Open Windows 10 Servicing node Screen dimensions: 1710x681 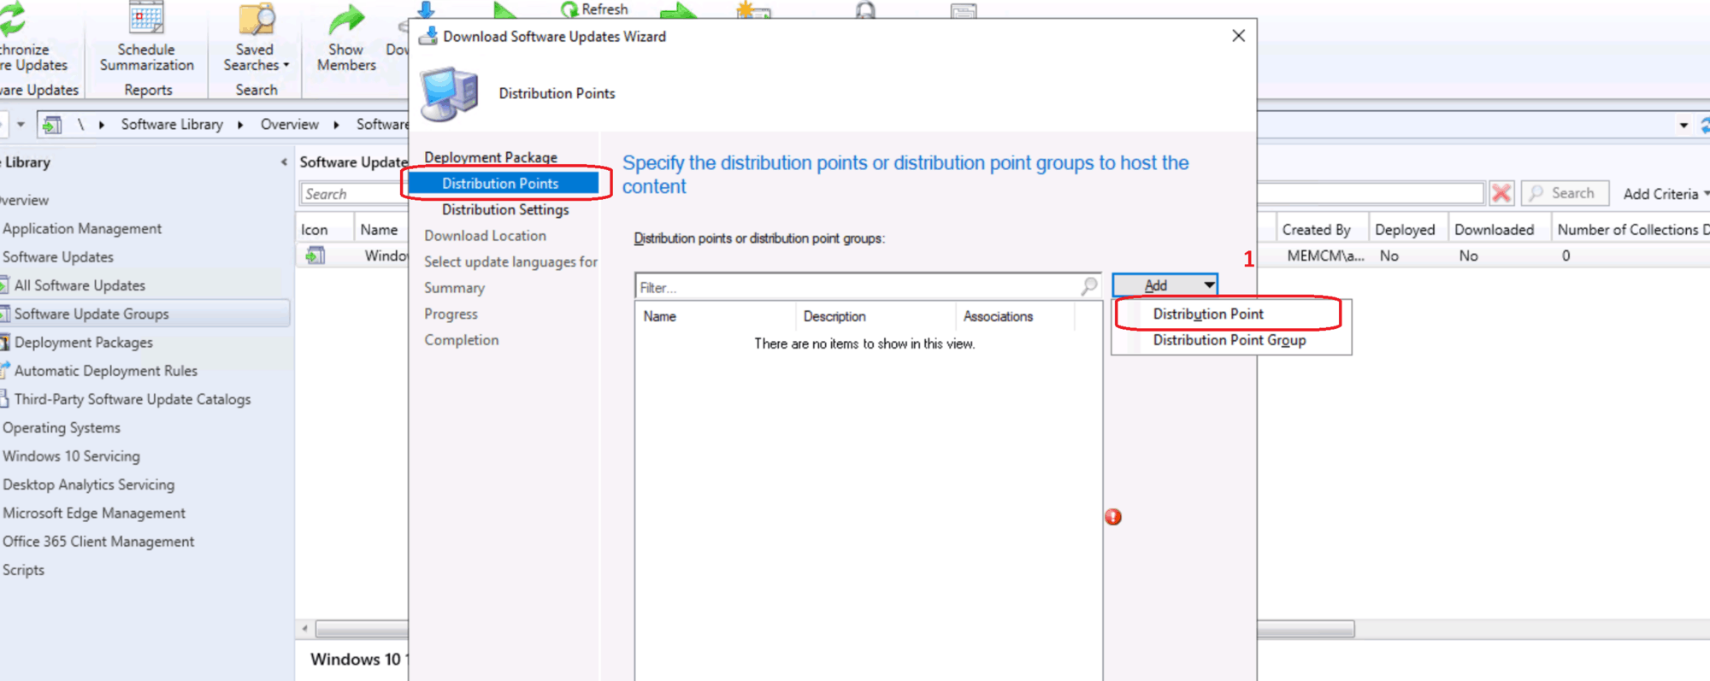71,455
